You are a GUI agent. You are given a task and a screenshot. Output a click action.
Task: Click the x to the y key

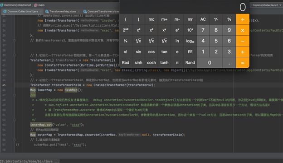(x=164, y=30)
